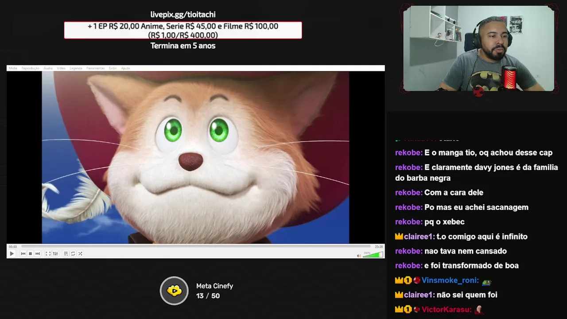Toggle loop playback mode
Image resolution: width=567 pixels, height=319 pixels.
click(x=73, y=254)
